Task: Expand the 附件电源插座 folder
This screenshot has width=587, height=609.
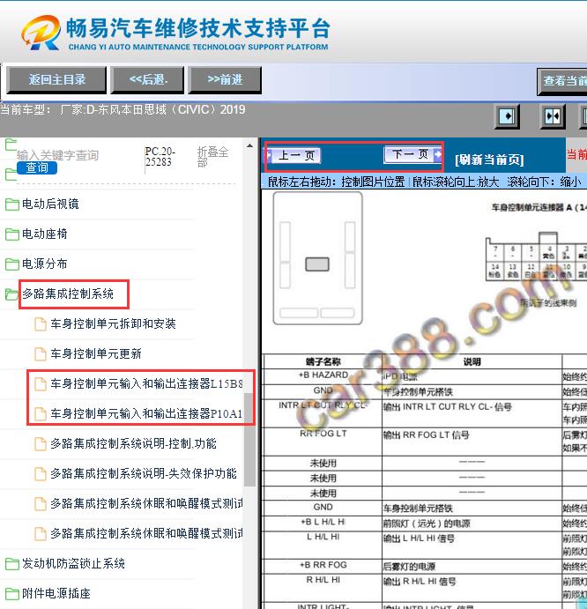Action: 56,593
